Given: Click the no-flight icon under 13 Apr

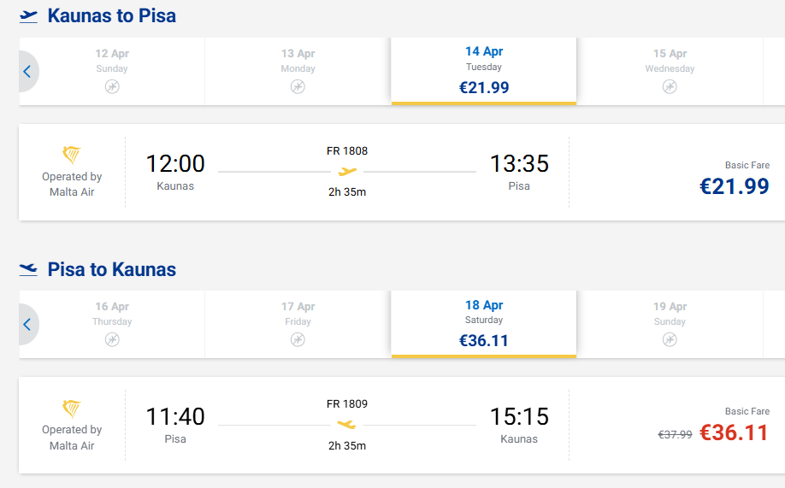Looking at the screenshot, I should coord(298,86).
